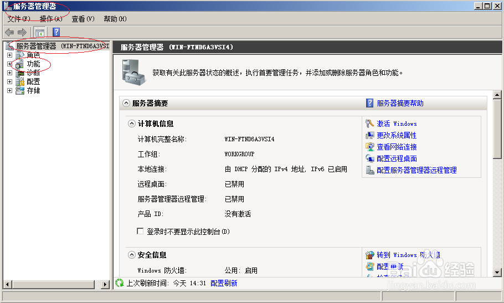Click the 更改系统属性 link

click(x=397, y=135)
